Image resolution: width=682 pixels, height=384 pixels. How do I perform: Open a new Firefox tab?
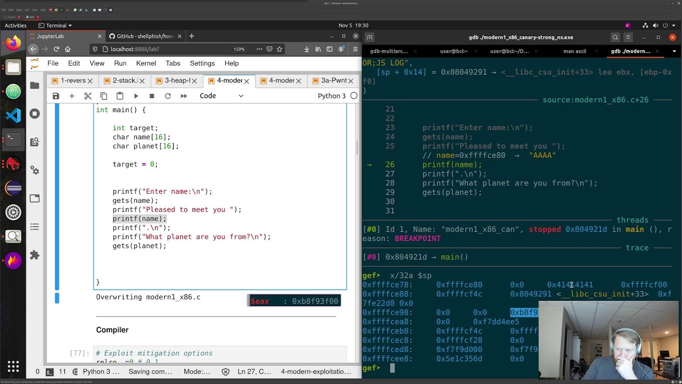[192, 36]
